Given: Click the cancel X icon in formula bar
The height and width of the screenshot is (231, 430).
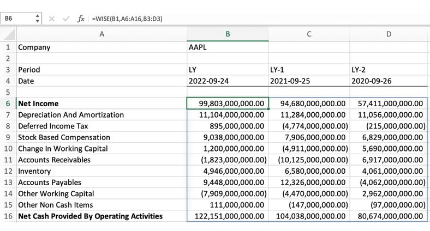Looking at the screenshot, I should coord(52,19).
